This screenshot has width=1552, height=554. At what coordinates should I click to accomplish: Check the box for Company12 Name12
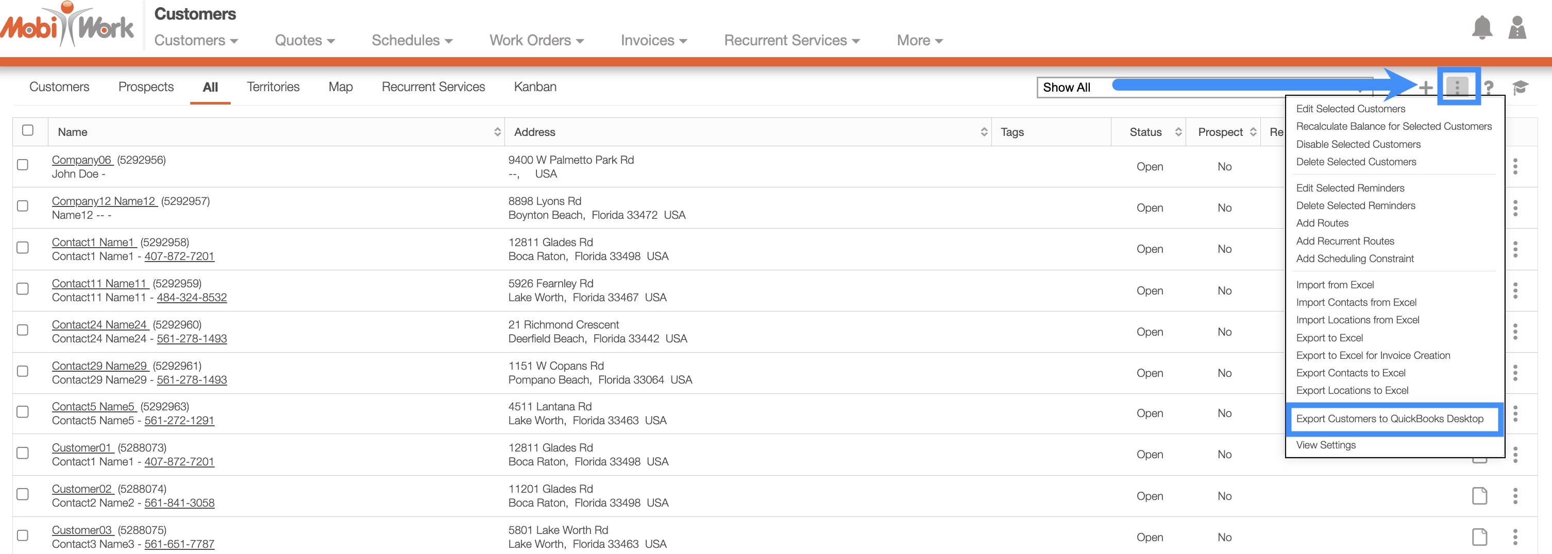pyautogui.click(x=23, y=206)
